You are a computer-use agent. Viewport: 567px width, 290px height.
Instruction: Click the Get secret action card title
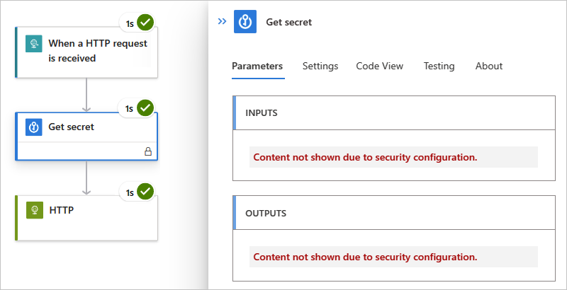coord(72,127)
